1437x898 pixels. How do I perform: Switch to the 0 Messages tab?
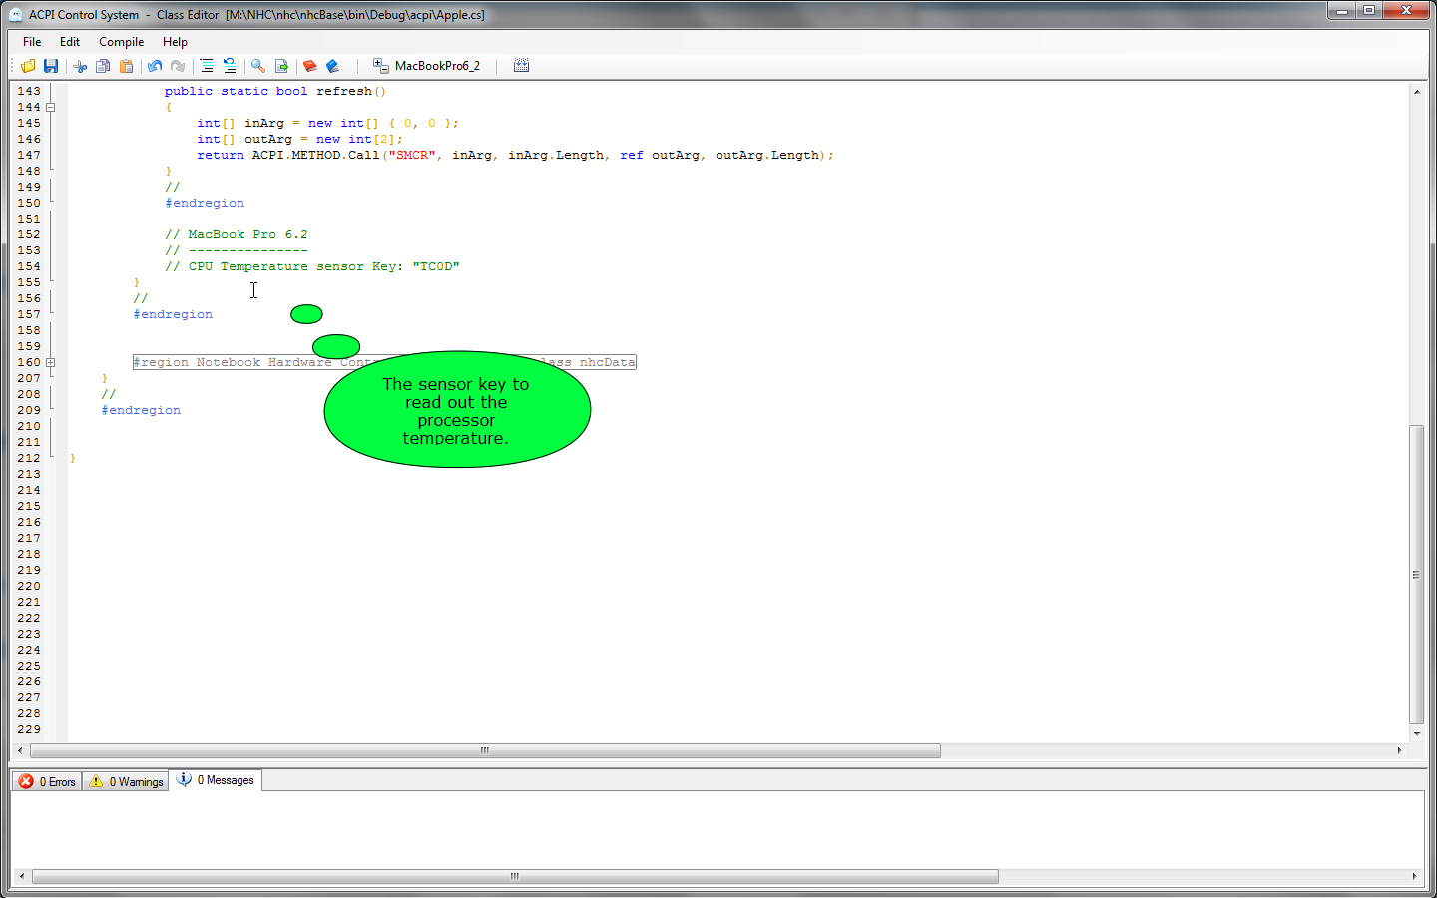click(x=216, y=780)
